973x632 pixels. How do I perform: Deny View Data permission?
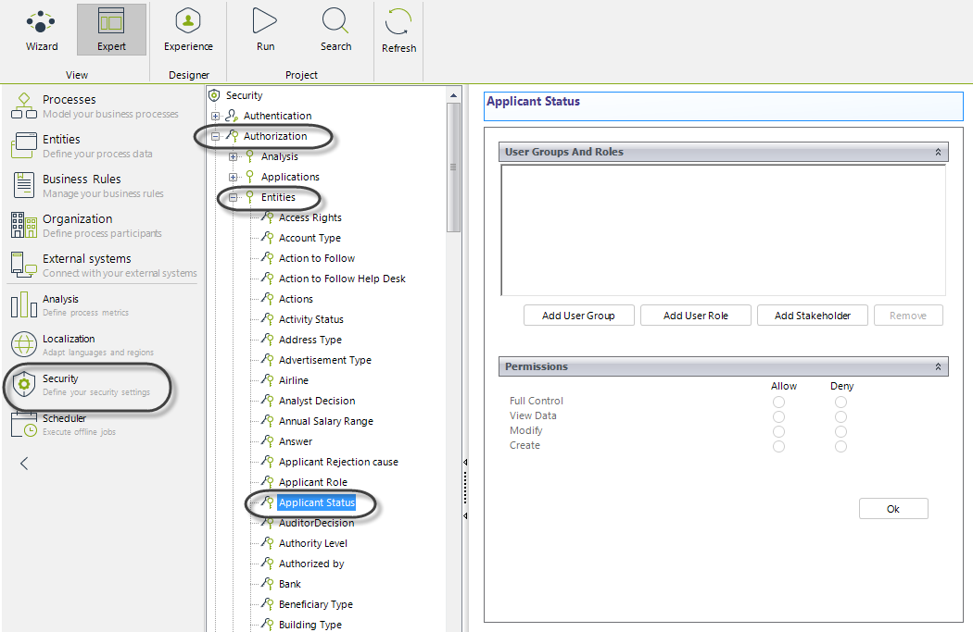pos(840,416)
